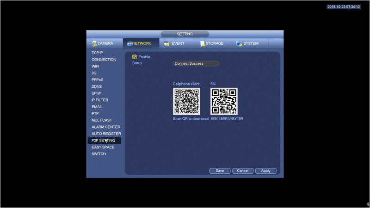The width and height of the screenshot is (370, 208).
Task: Click the NETWORK tab icon
Action: click(x=130, y=43)
